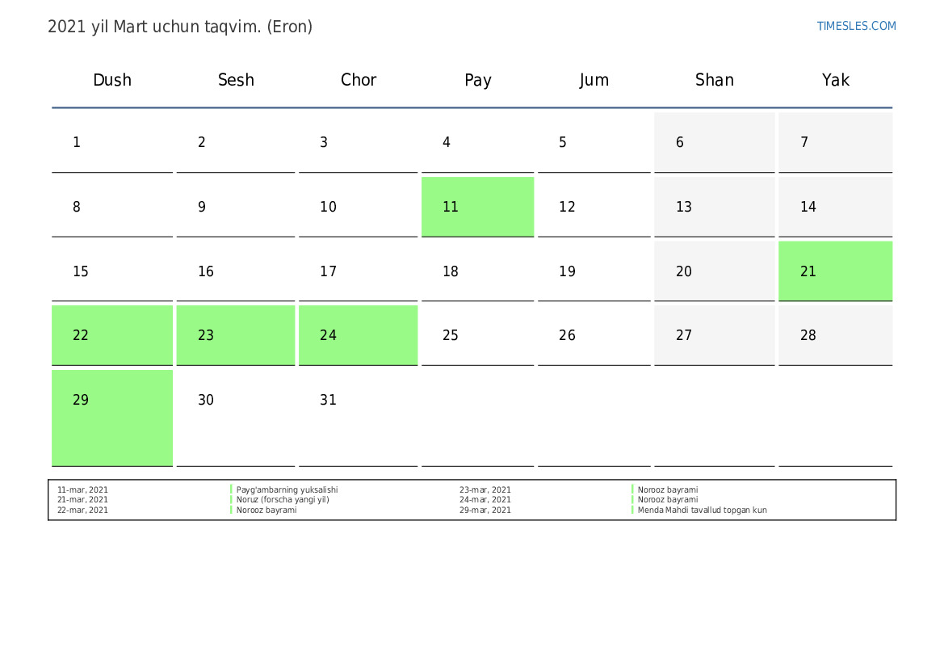The height and width of the screenshot is (668, 944).
Task: Click the Dush weekday column header
Action: click(x=112, y=80)
